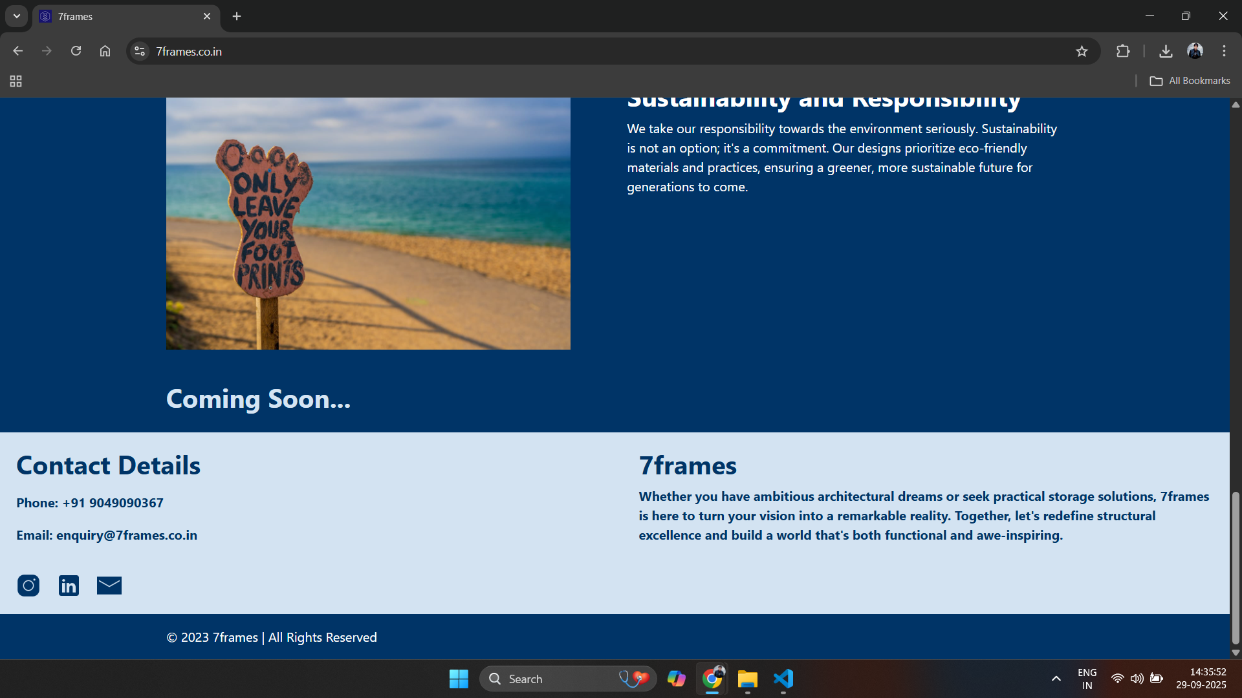Reload the 7frames page
The image size is (1242, 698).
[x=76, y=51]
